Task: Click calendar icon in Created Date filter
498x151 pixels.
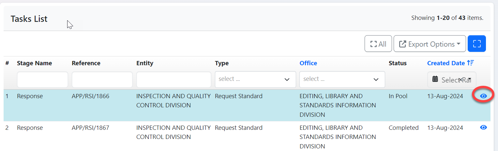Action: pos(435,79)
